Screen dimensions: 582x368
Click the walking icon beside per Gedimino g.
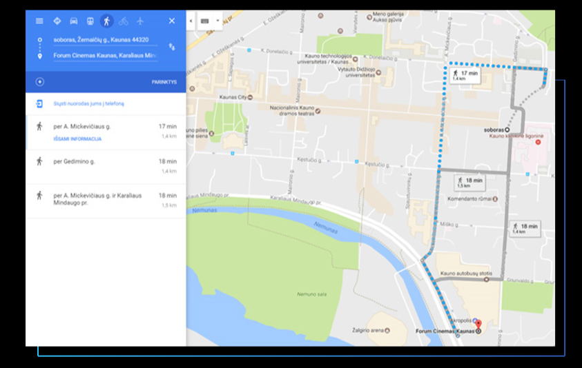click(x=39, y=161)
